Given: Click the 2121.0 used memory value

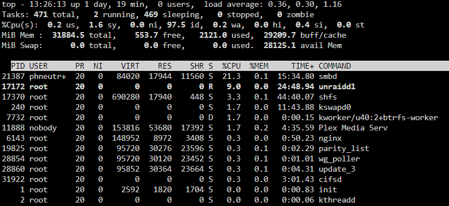Looking at the screenshot, I should (213, 35).
